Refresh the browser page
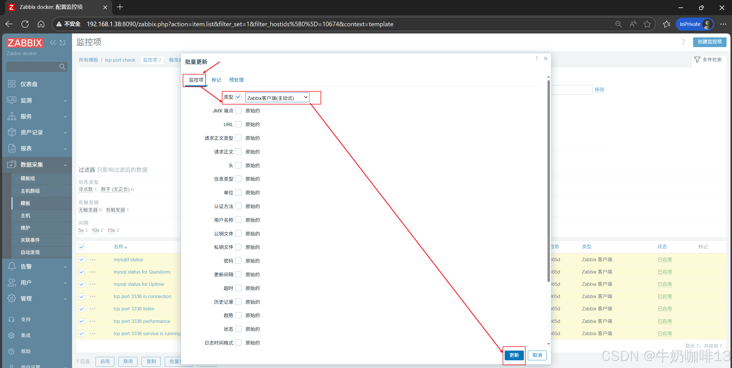Image resolution: width=732 pixels, height=368 pixels. (25, 24)
